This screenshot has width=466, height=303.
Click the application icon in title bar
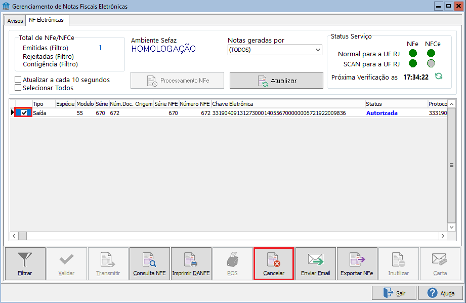pyautogui.click(x=6, y=6)
